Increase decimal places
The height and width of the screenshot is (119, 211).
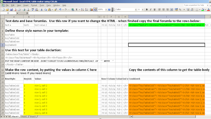click(x=188, y=10)
